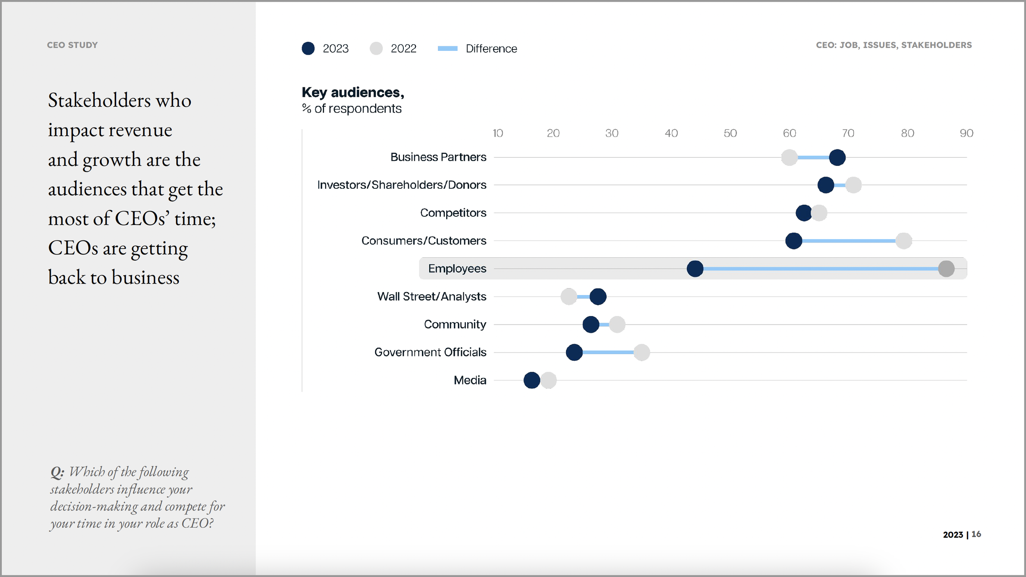Select the Media 2022 gray dot
1026x577 pixels.
(x=548, y=380)
